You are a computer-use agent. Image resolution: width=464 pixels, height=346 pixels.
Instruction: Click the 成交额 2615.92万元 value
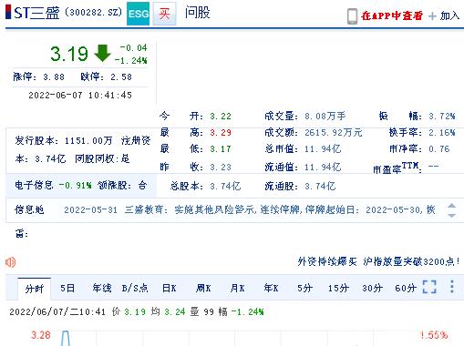pyautogui.click(x=334, y=133)
